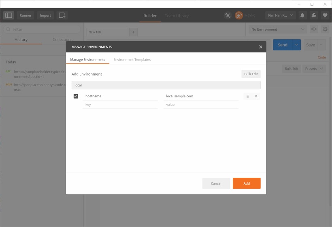
Task: Open the Runner button
Action: 26,15
